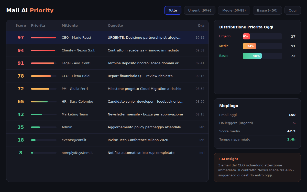Viewport: 307px width, 192px height.
Task: Click the Urgenti 8% distribution bar
Action: 246,36
